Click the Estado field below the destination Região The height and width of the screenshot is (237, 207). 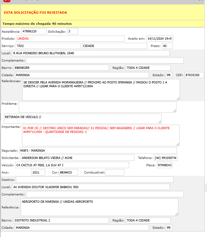pyautogui.click(x=169, y=228)
